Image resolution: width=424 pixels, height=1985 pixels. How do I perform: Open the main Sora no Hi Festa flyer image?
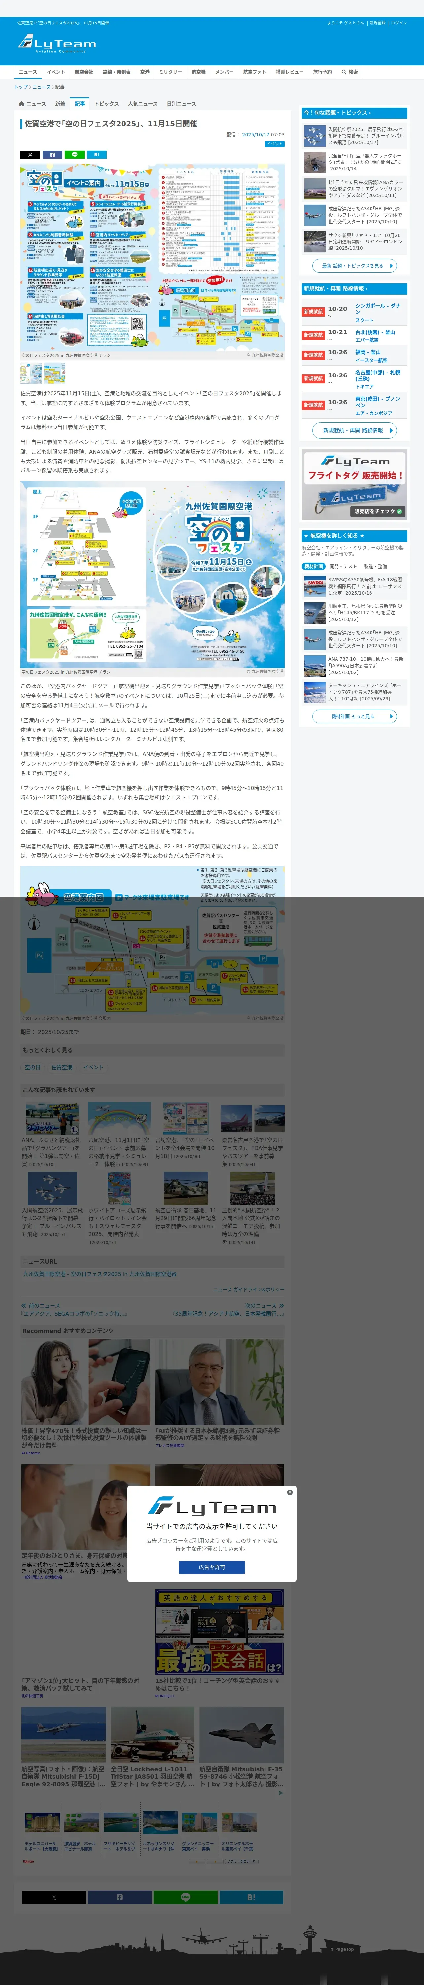tap(152, 257)
